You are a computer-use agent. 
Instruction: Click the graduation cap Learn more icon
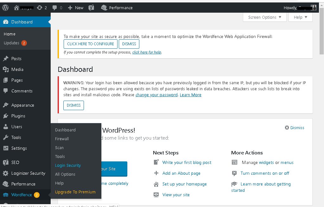click(x=234, y=184)
